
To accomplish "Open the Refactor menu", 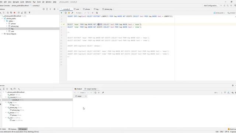I will point(28,2).
